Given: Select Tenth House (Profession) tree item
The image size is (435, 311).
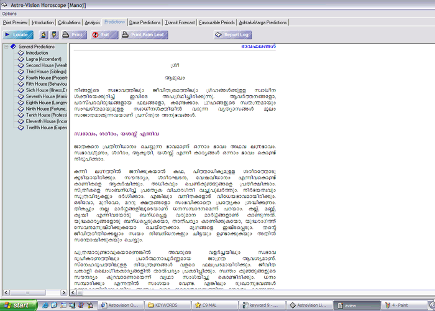Looking at the screenshot, I should pos(47,115).
